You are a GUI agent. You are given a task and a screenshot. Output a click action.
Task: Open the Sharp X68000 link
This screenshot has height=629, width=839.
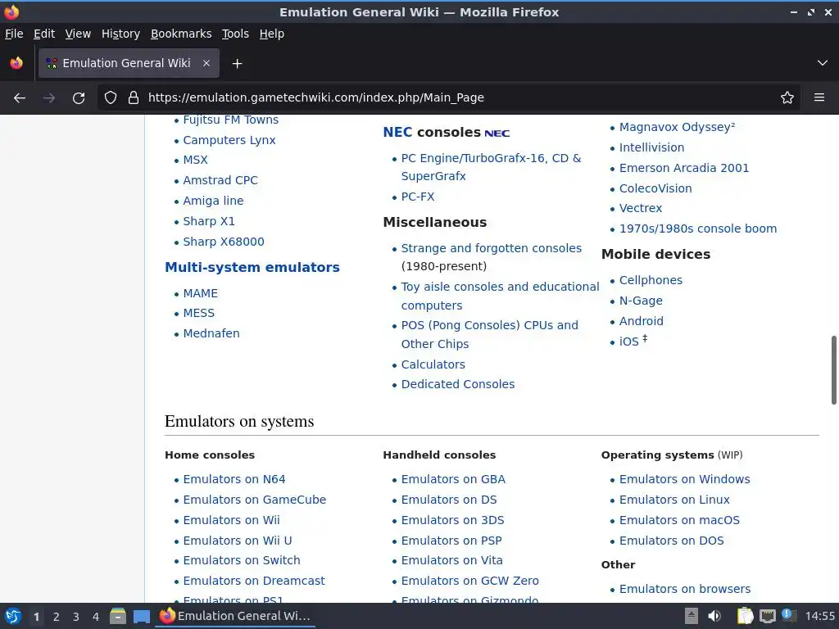click(224, 242)
